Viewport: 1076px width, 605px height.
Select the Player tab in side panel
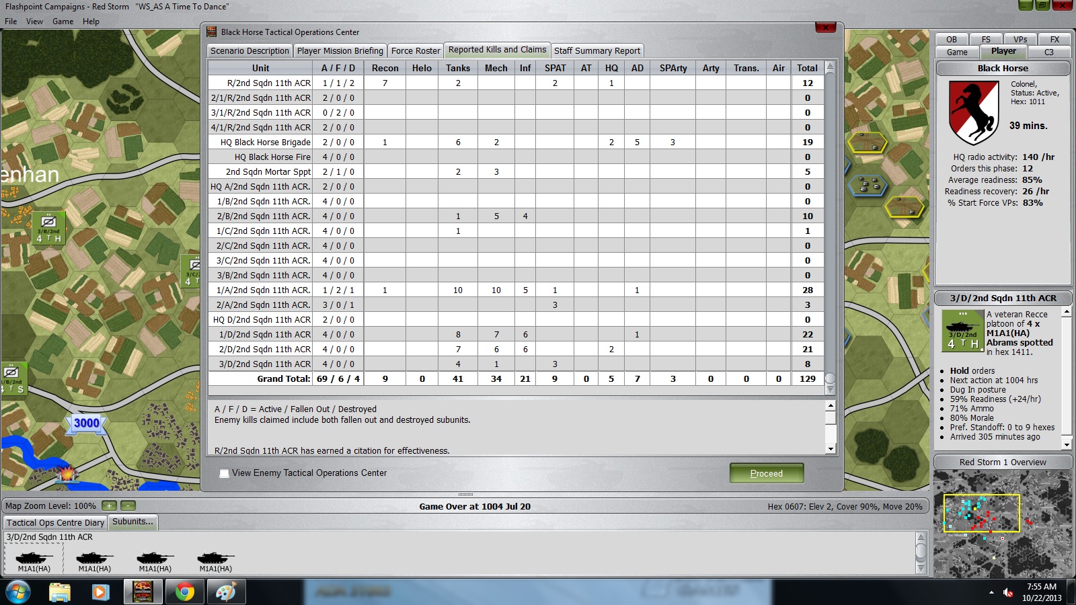click(x=1003, y=51)
